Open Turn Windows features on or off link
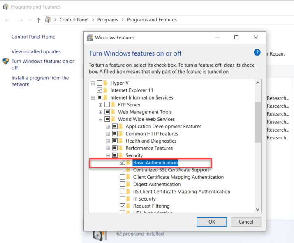Screen dimensions: 294x243 (x=43, y=65)
